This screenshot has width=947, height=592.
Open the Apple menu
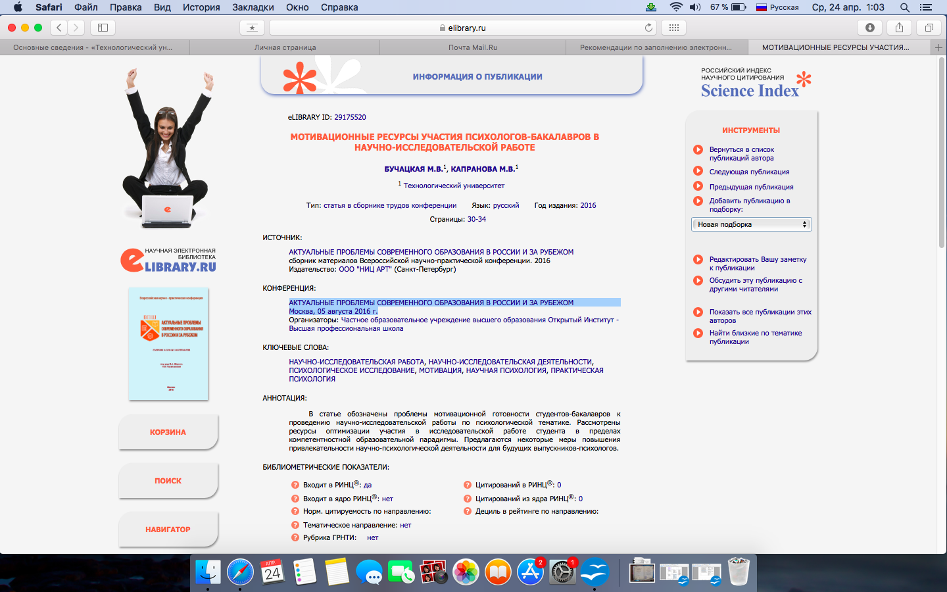18,7
